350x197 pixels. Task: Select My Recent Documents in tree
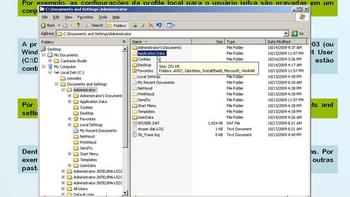[98, 131]
